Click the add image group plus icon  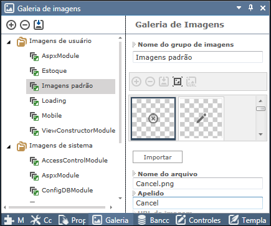[x=11, y=25]
